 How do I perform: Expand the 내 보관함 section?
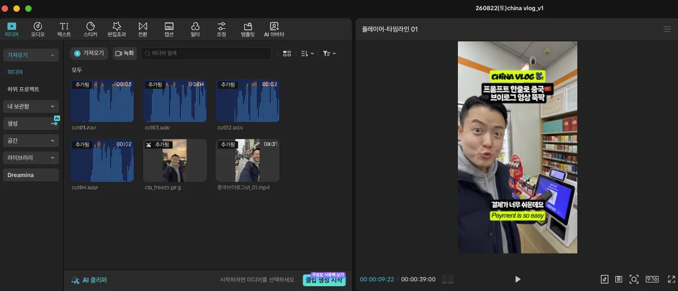coord(31,106)
